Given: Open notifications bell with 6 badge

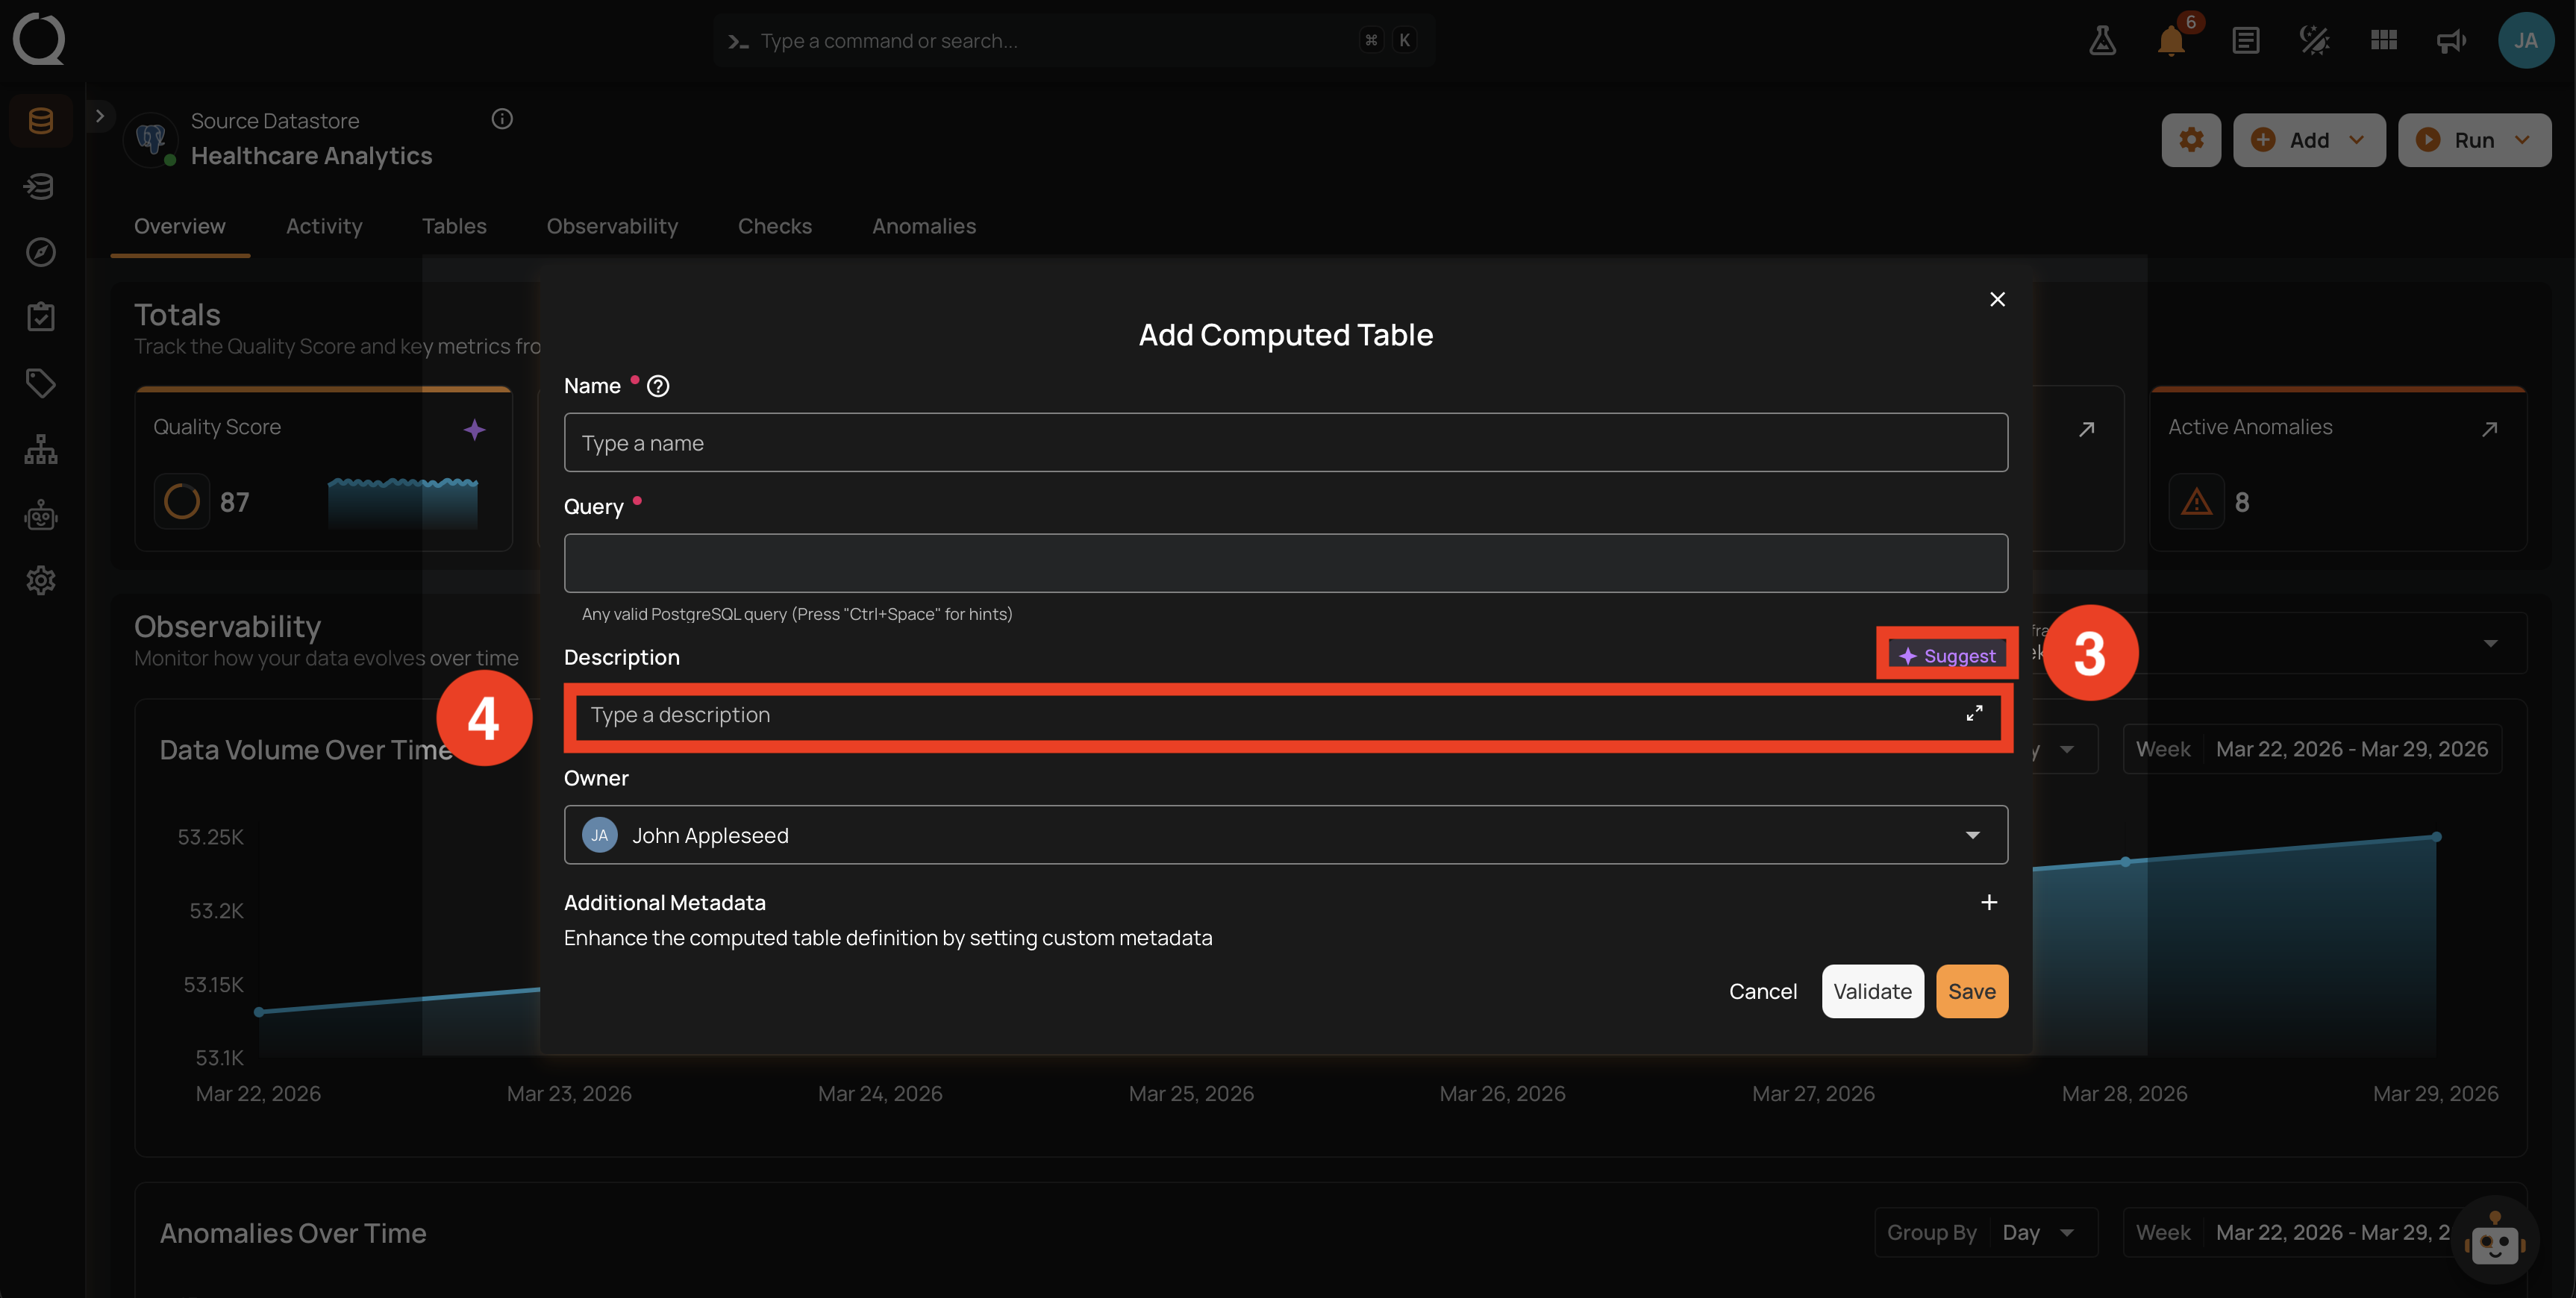Looking at the screenshot, I should click(2171, 40).
